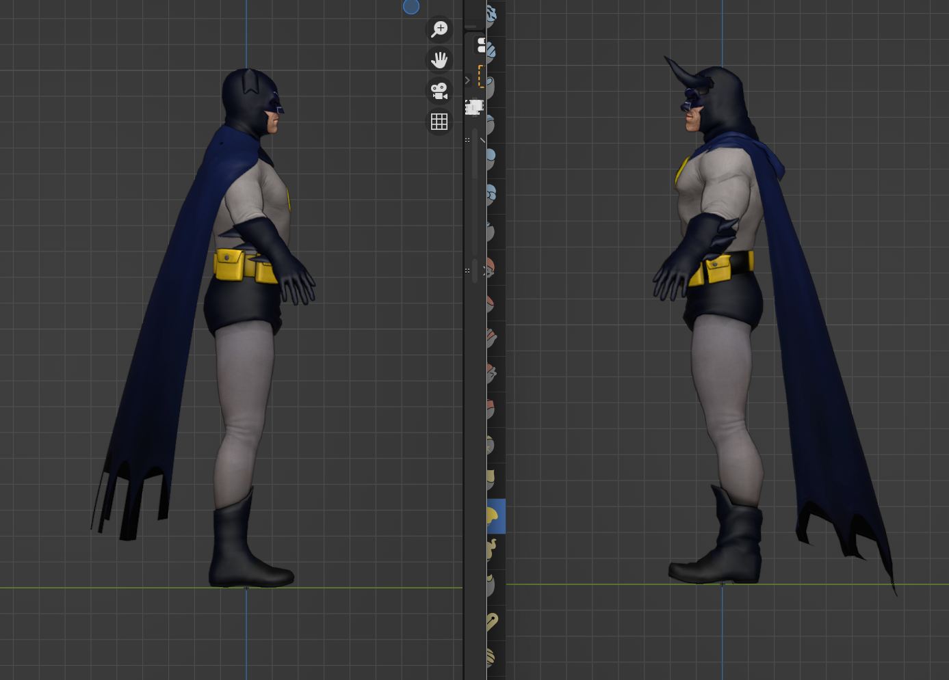949x680 pixels.
Task: Toggle perspective/orthographic grid gizmo
Action: (439, 122)
